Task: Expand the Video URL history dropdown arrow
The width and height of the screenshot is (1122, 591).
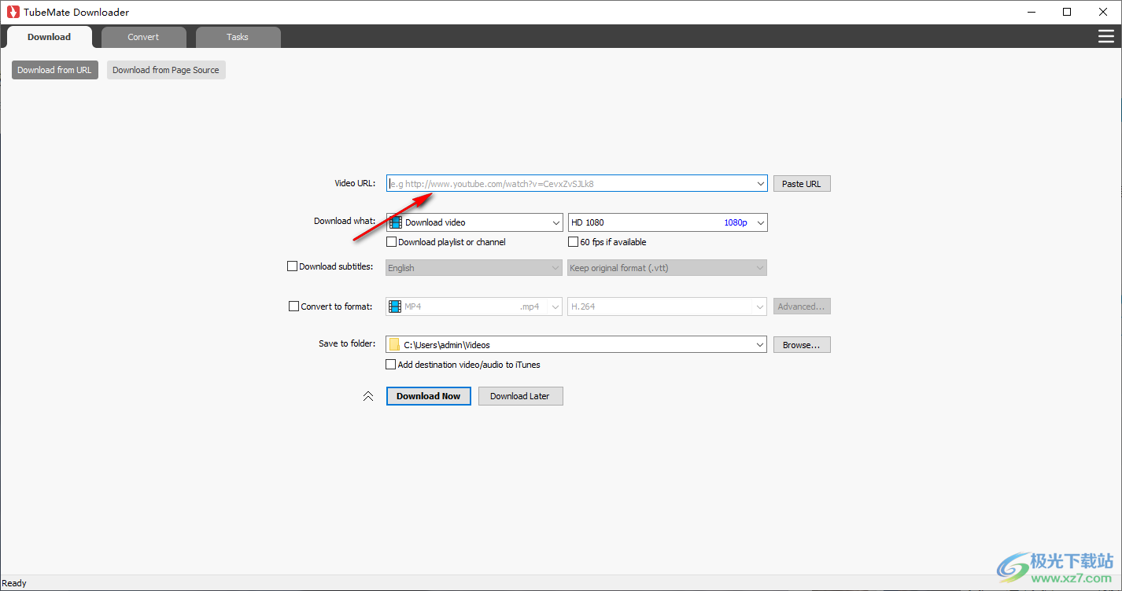Action: point(760,184)
